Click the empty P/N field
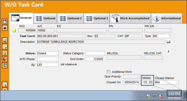This screenshot has height=101, width=187. [126, 30]
